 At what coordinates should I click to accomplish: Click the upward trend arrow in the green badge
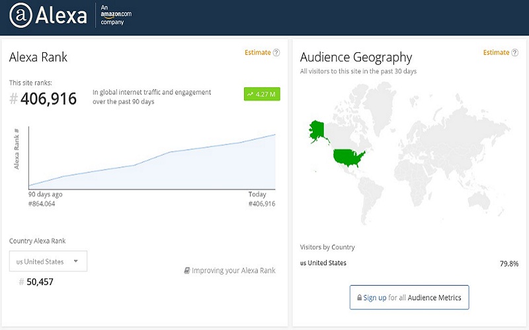pyautogui.click(x=250, y=94)
